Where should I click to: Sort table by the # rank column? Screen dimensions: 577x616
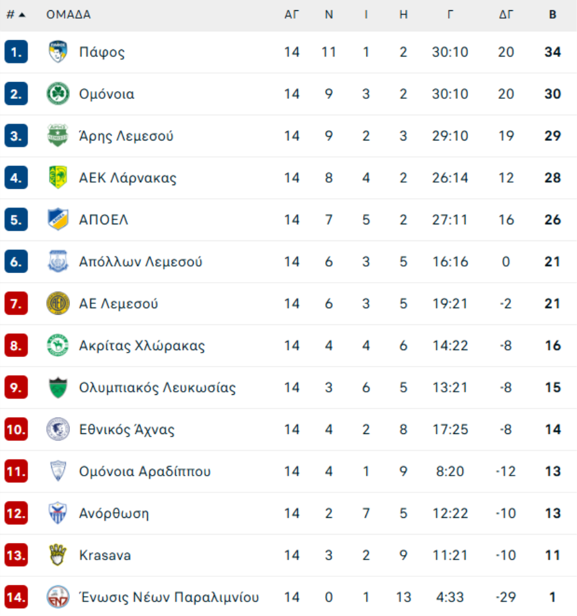(15, 15)
